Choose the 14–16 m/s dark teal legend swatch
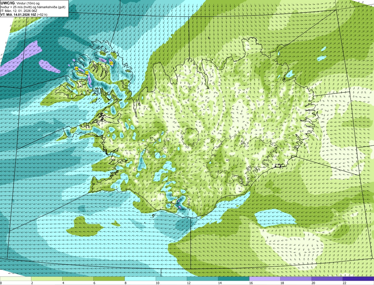 (x=234, y=279)
